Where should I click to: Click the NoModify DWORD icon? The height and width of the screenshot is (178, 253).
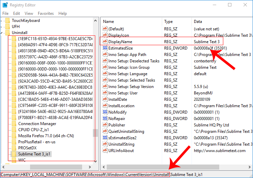pos(105,112)
